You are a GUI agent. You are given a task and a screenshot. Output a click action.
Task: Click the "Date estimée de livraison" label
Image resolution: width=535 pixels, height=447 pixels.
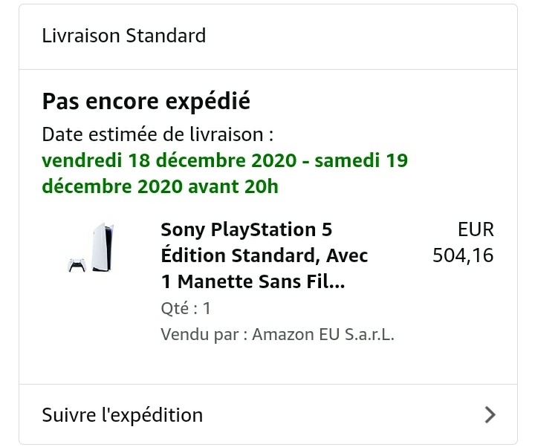(158, 134)
